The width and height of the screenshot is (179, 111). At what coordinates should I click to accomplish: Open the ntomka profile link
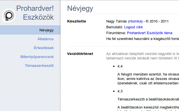[135, 21]
